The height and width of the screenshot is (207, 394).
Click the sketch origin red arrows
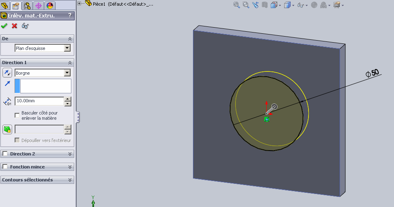[268, 109]
